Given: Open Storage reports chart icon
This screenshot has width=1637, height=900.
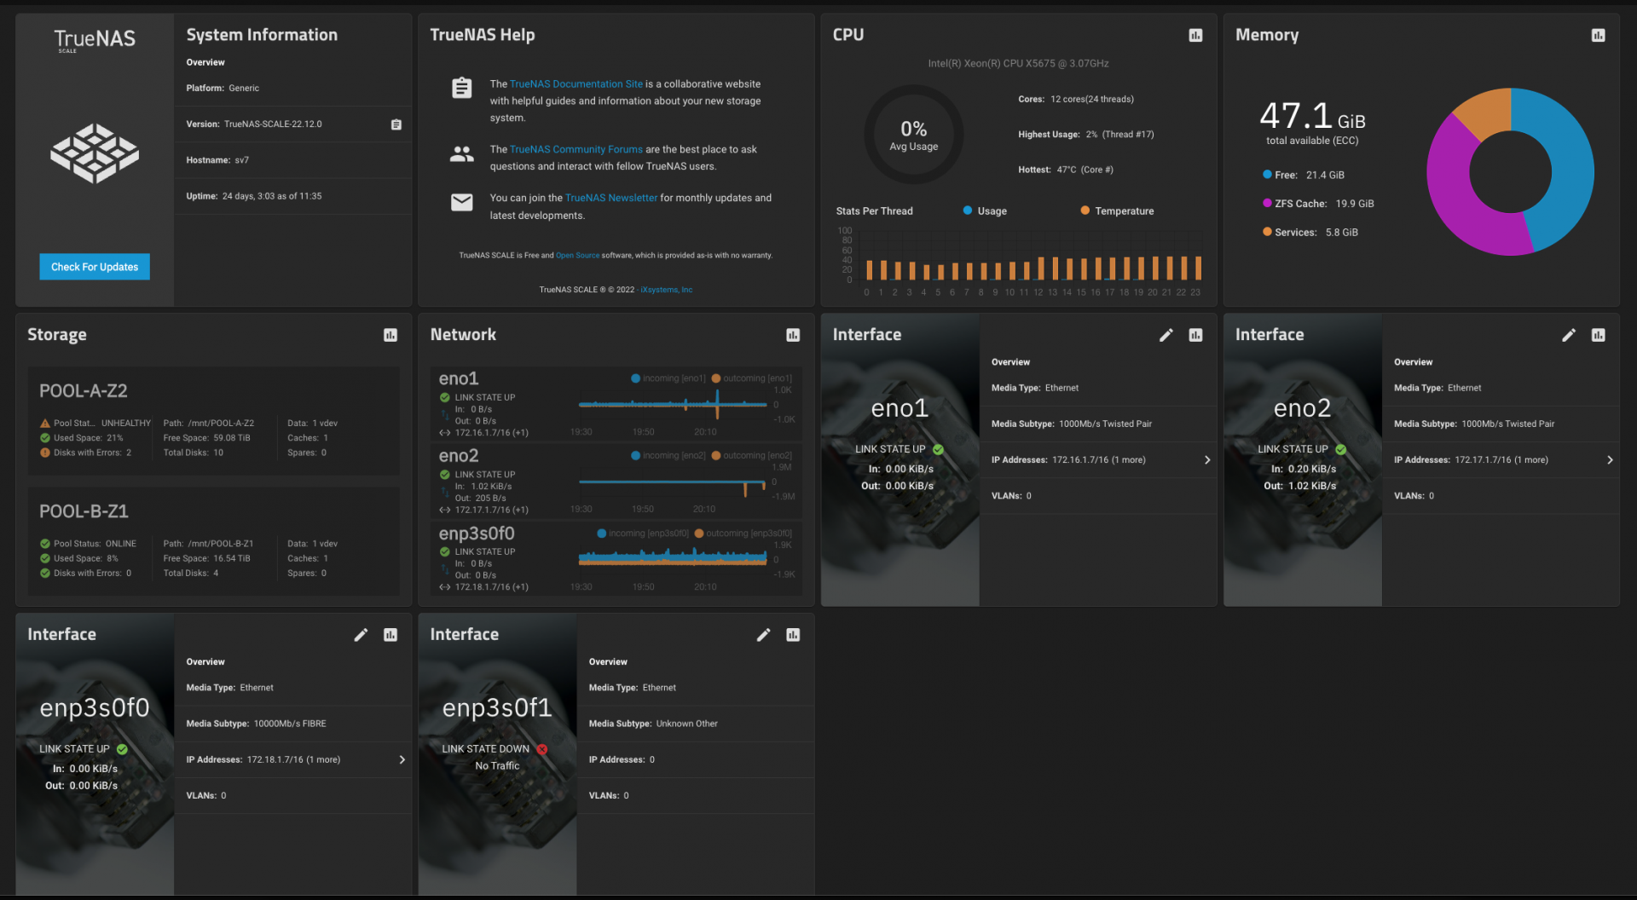Looking at the screenshot, I should 390,335.
